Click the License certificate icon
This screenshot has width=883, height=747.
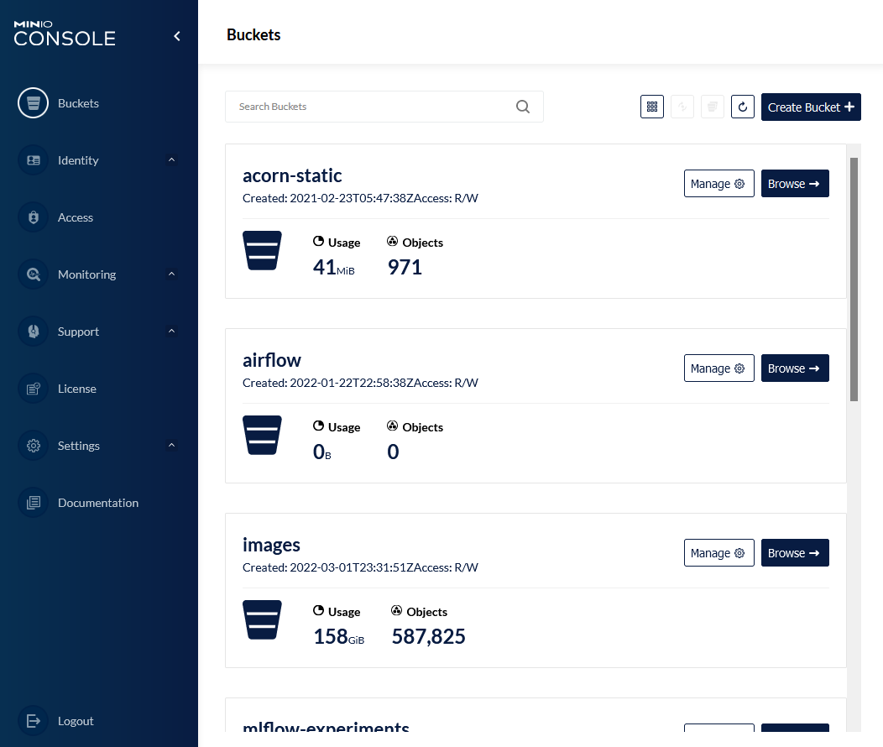click(x=34, y=389)
